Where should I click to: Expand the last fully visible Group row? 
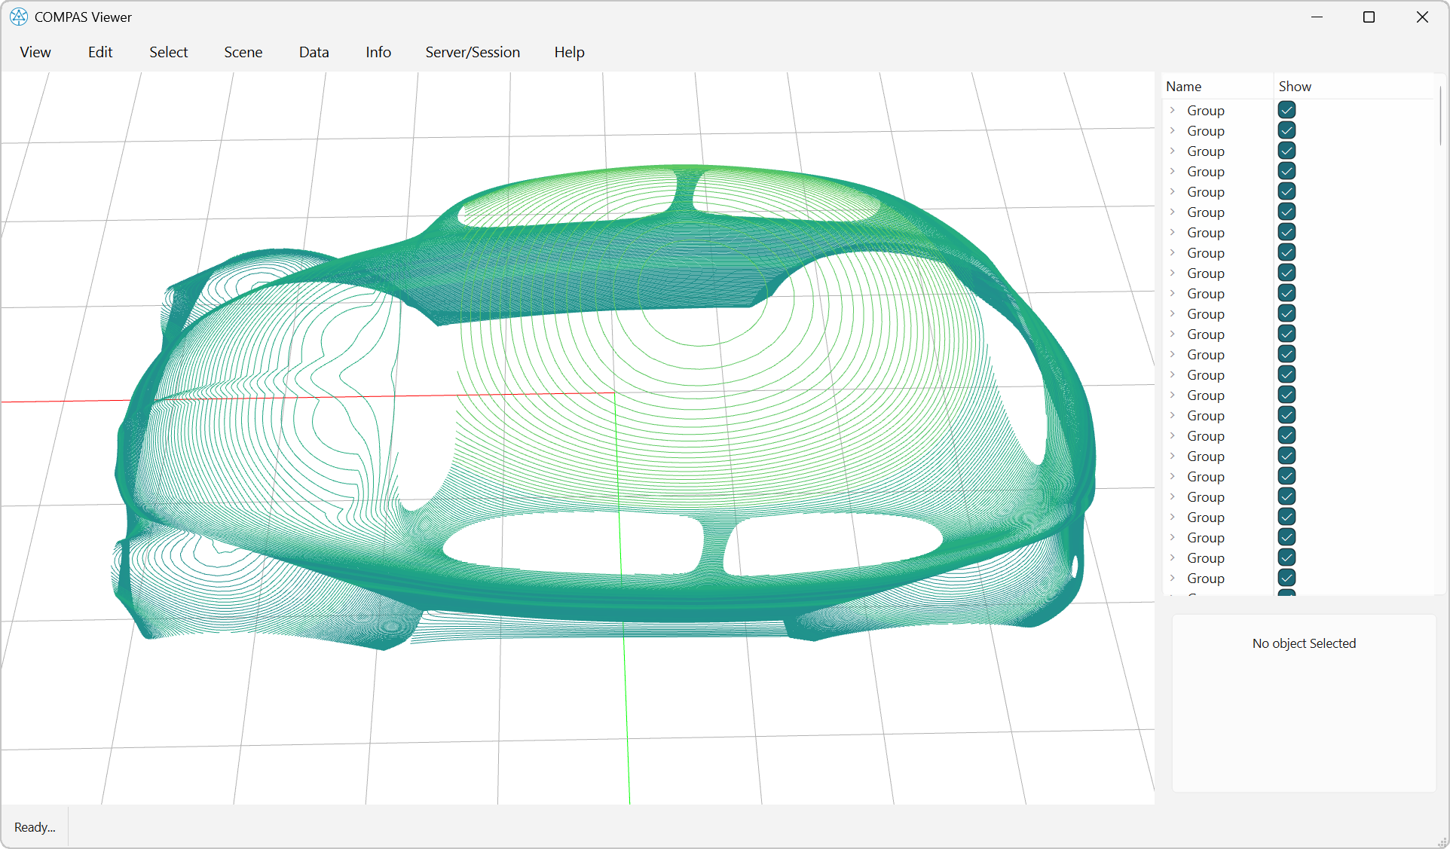1173,578
